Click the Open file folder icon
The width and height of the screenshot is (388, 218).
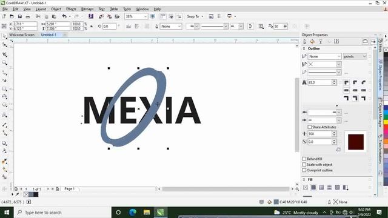(12, 16)
